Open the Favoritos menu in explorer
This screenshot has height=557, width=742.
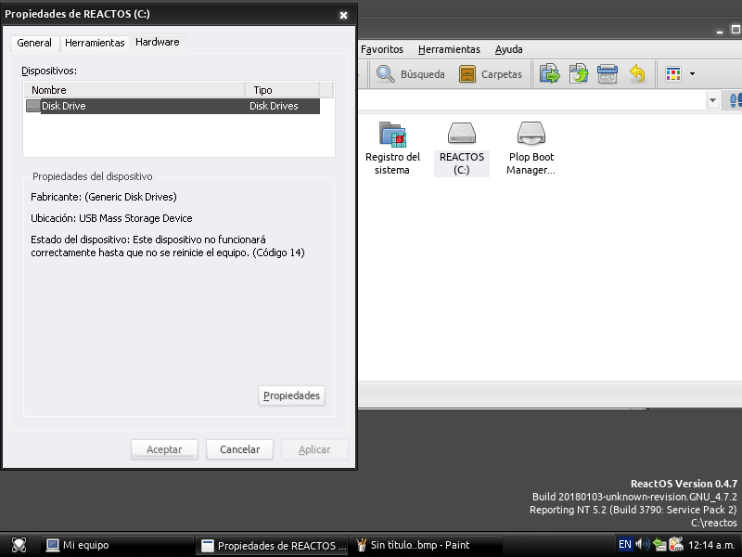[382, 49]
